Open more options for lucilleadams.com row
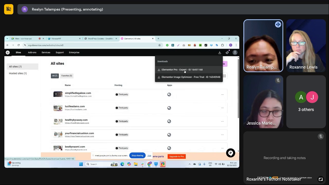Viewport: 329px width, 185px height. [x=222, y=108]
